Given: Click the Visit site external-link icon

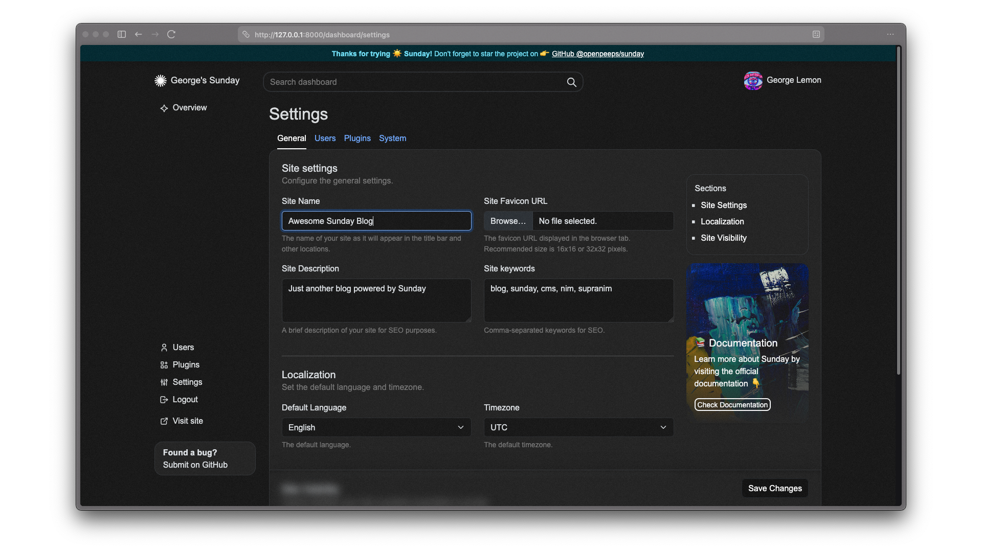Looking at the screenshot, I should pos(164,421).
